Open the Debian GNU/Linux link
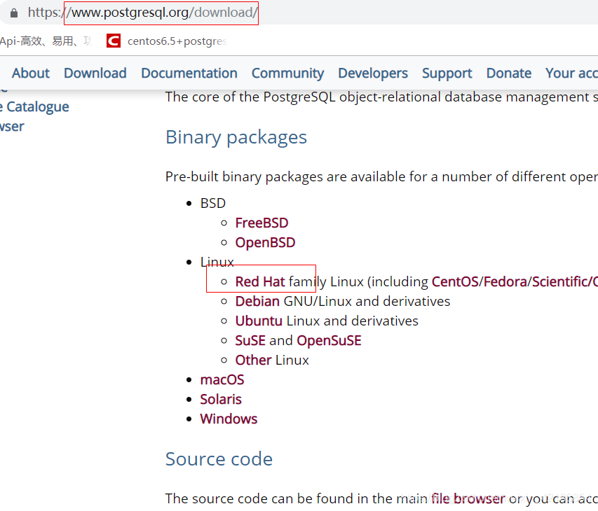This screenshot has width=598, height=511. (x=257, y=301)
